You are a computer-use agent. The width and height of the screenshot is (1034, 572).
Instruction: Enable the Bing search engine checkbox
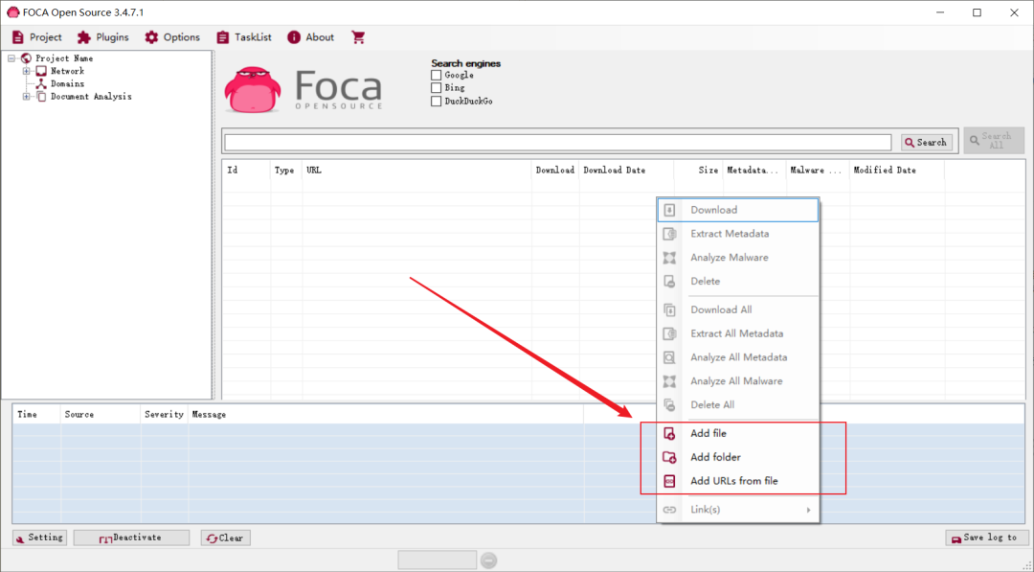pos(436,88)
